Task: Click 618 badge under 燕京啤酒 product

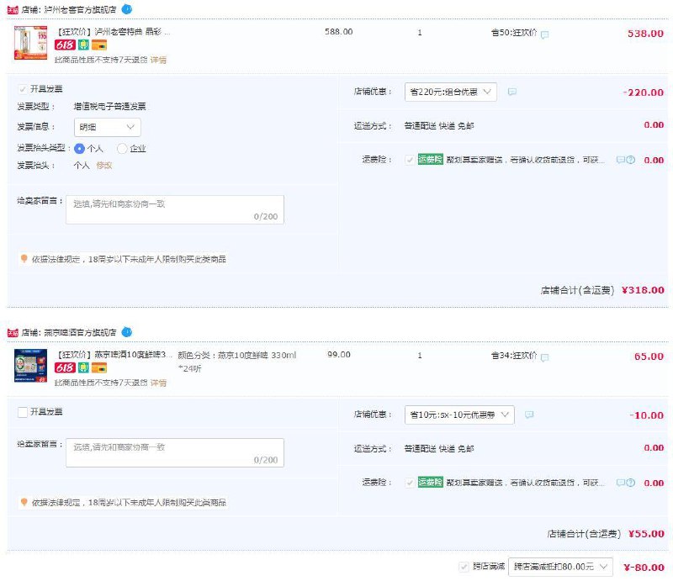Action: click(x=65, y=367)
